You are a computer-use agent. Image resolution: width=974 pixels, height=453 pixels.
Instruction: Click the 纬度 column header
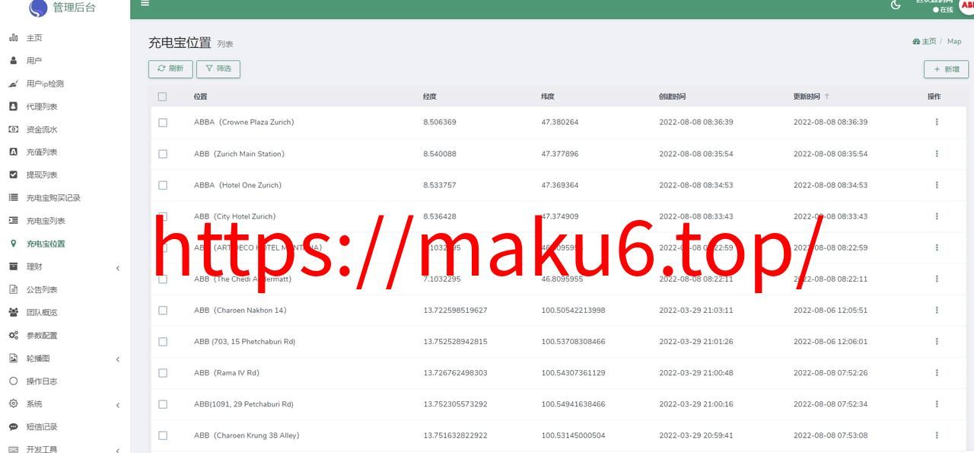[x=548, y=97]
